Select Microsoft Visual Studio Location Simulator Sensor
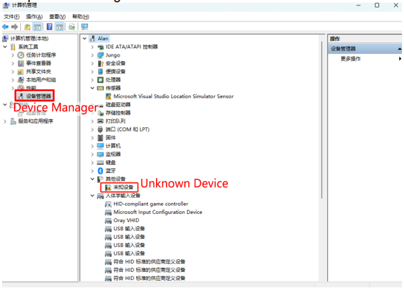The image size is (404, 288). point(173,96)
